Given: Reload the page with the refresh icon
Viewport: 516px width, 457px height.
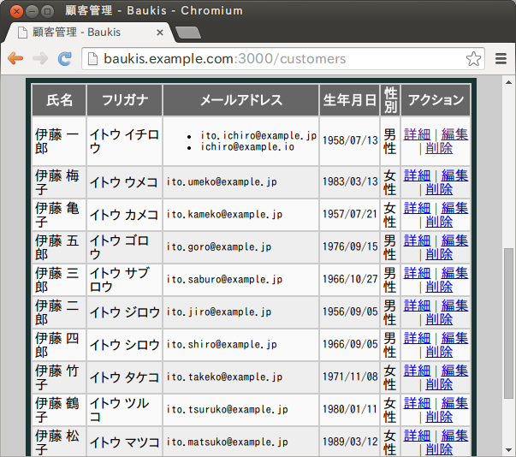Looking at the screenshot, I should point(64,59).
